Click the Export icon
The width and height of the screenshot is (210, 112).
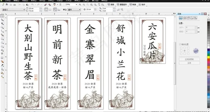click(x=49, y=5)
